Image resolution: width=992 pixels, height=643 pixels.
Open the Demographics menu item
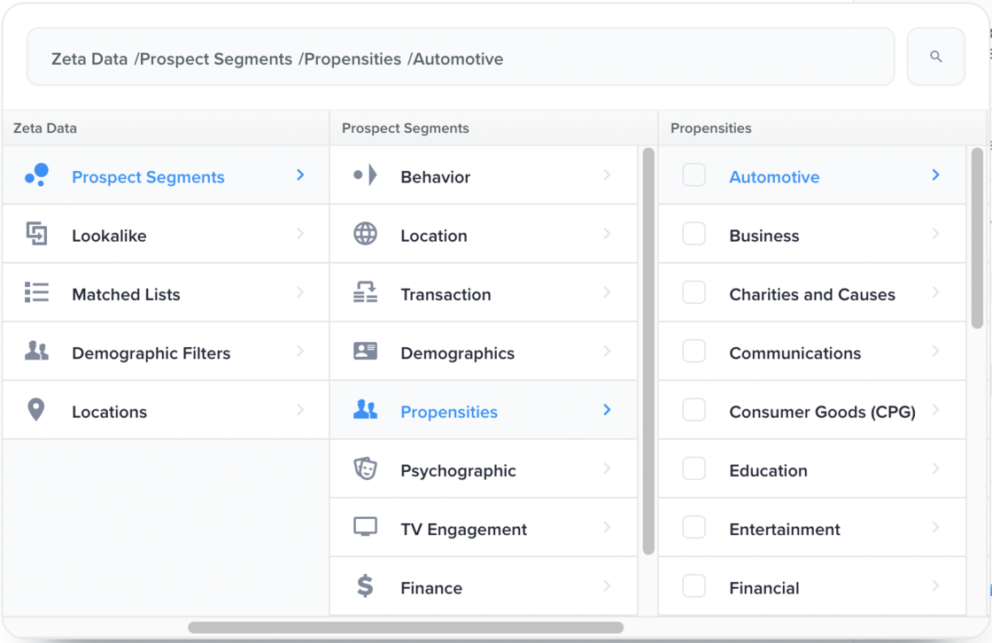coord(457,353)
